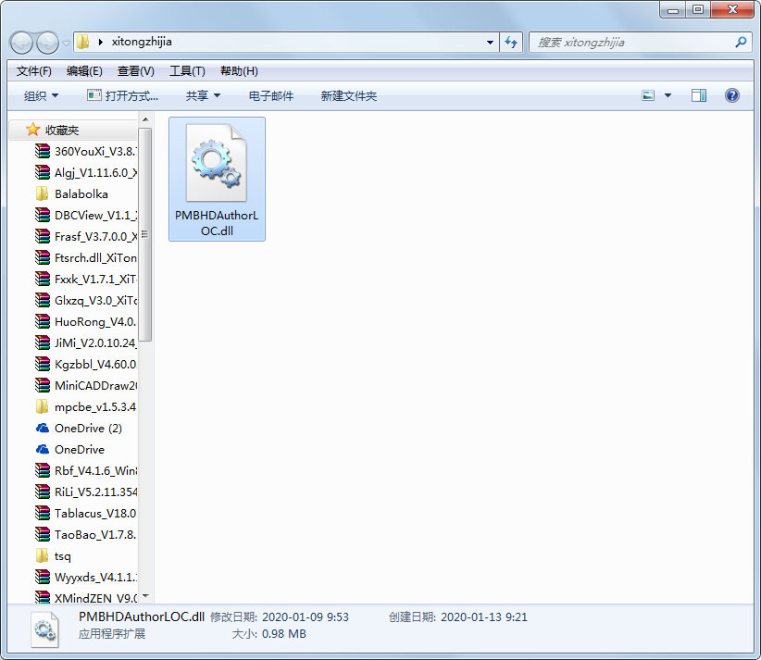Screen dimensions: 761x660
Task: Click the 修改日期 value 2020-01-09 9:53
Action: (306, 617)
